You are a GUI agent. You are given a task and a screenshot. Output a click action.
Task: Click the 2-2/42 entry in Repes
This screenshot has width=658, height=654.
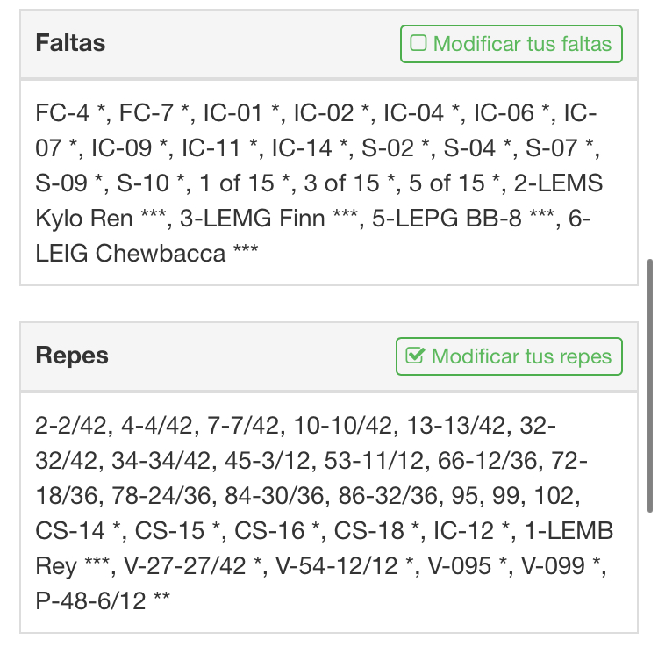pos(68,426)
